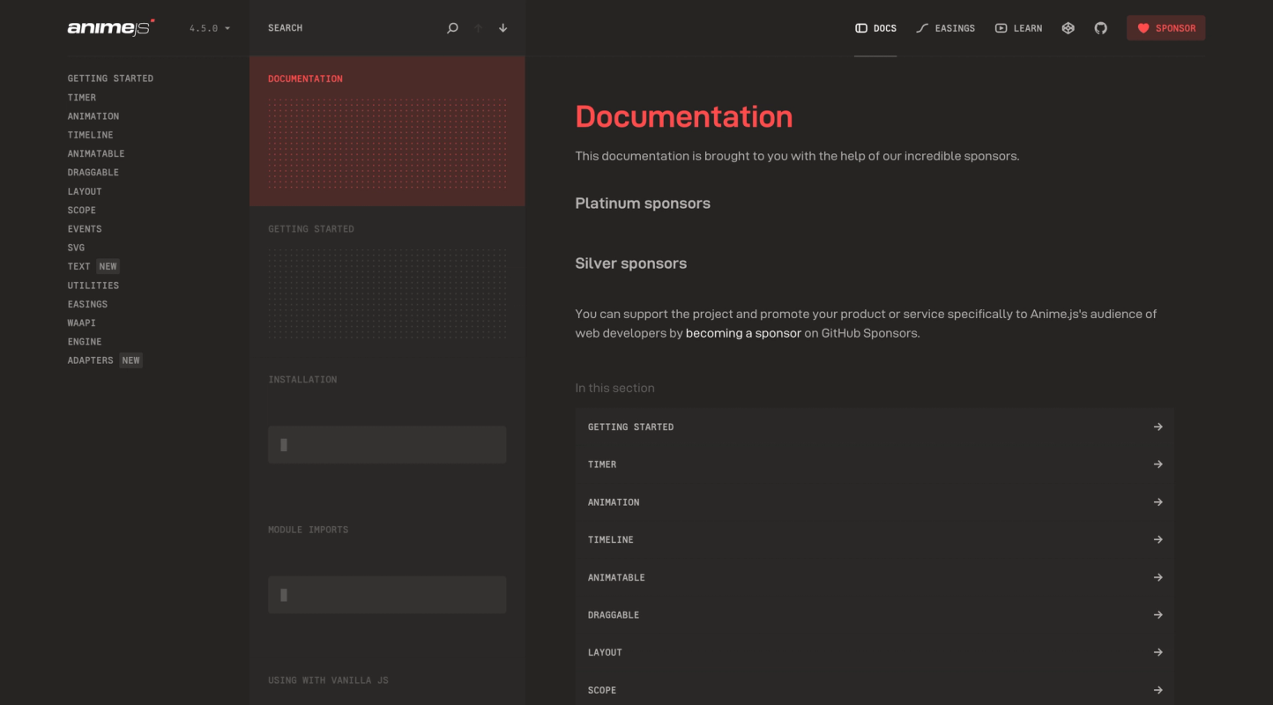The height and width of the screenshot is (705, 1273).
Task: Select the Getting Started card in the middle panel
Action: pos(387,281)
